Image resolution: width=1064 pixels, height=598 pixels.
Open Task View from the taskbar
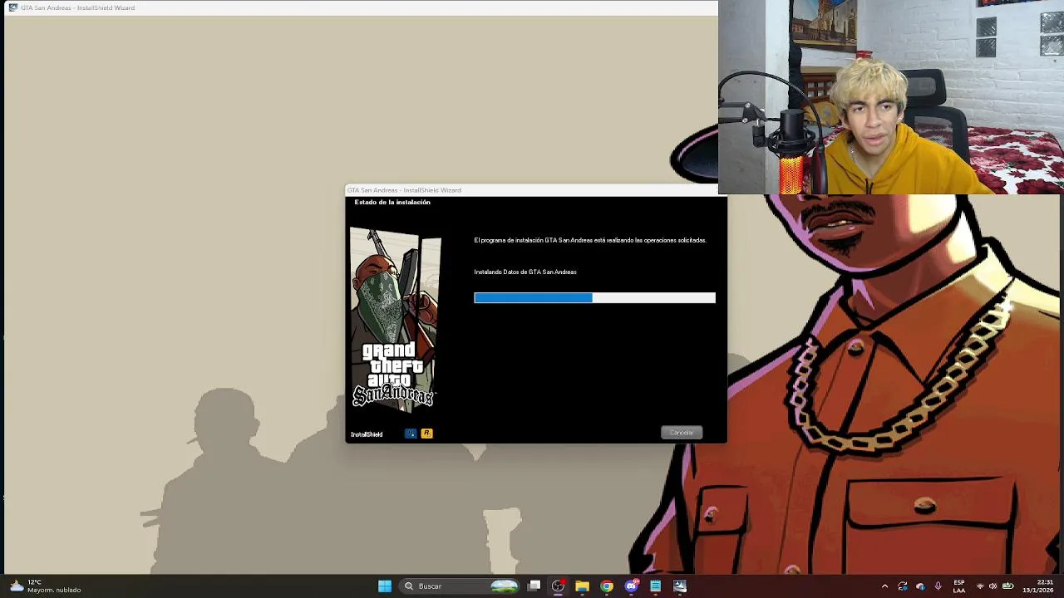click(534, 586)
